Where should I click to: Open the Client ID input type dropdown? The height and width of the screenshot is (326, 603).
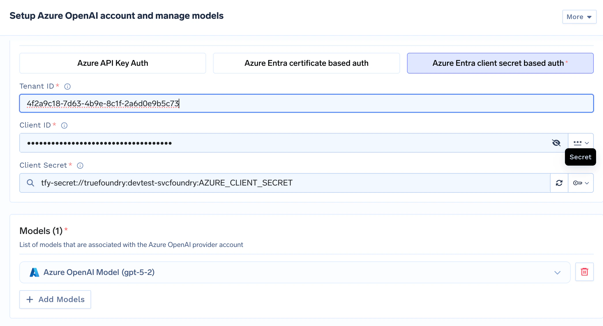[581, 143]
